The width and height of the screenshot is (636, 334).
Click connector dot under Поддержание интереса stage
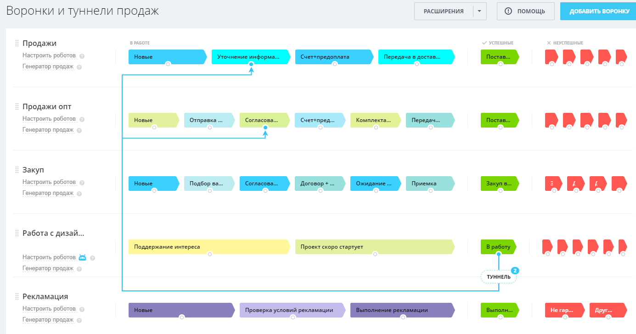coord(209,254)
